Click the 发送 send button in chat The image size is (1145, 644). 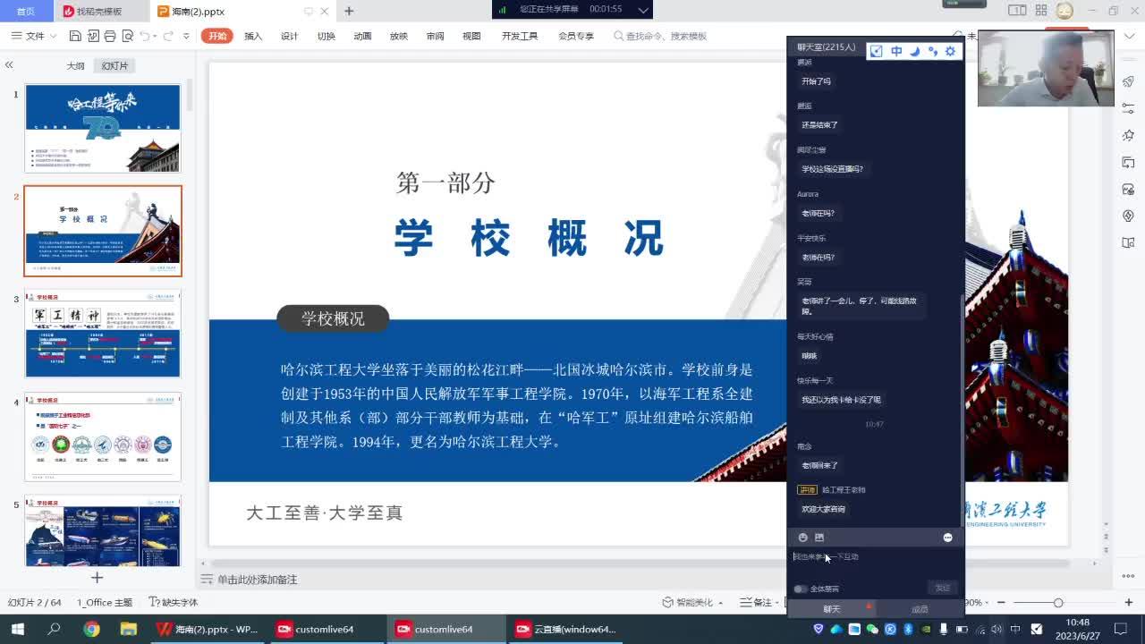(x=943, y=588)
